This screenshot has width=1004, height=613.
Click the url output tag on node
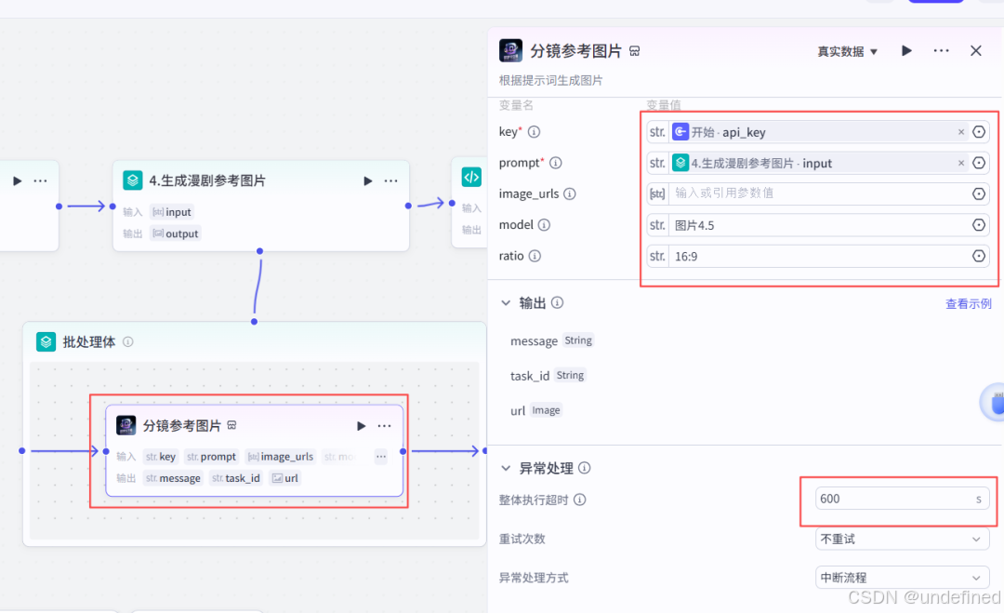(x=285, y=478)
